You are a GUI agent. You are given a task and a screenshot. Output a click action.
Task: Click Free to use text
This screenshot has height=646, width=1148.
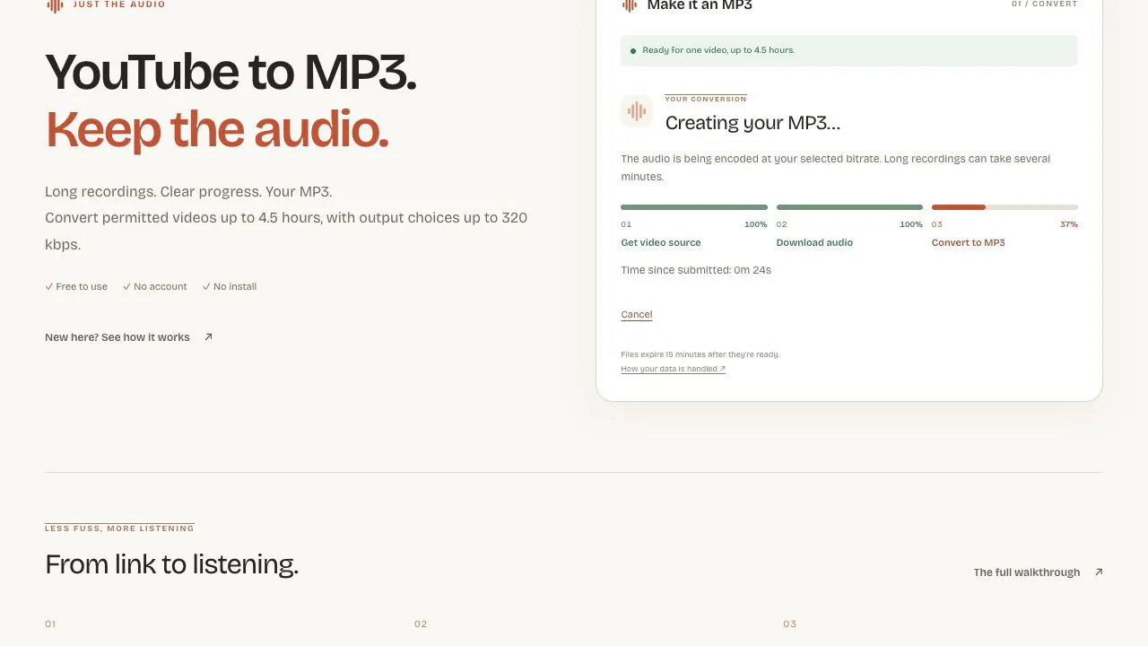tap(82, 287)
